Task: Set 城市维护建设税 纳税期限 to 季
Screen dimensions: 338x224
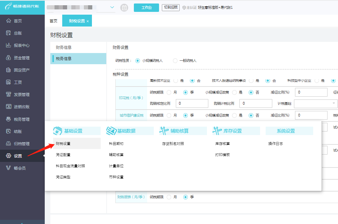Action: [185, 115]
